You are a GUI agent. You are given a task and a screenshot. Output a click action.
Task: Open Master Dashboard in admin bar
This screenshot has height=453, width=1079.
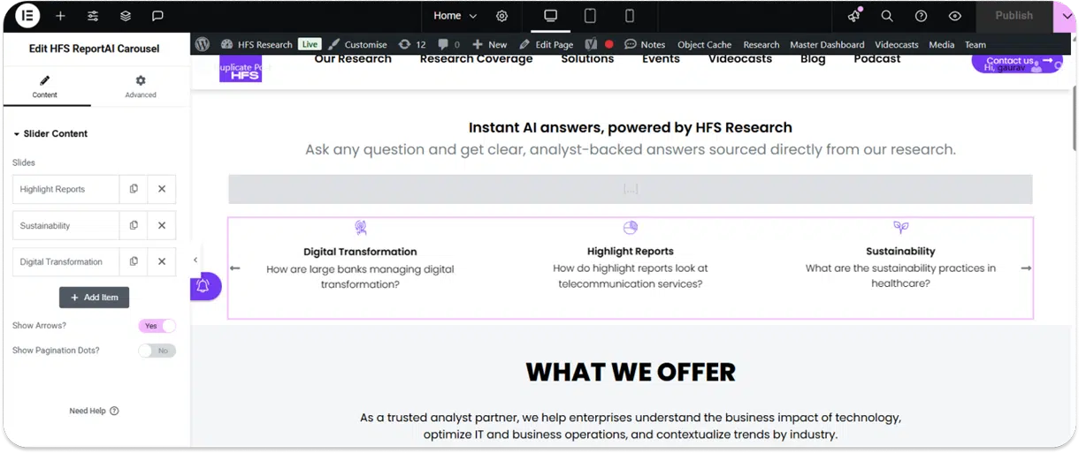[x=827, y=44]
